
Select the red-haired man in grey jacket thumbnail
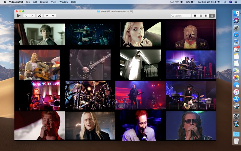140,126
